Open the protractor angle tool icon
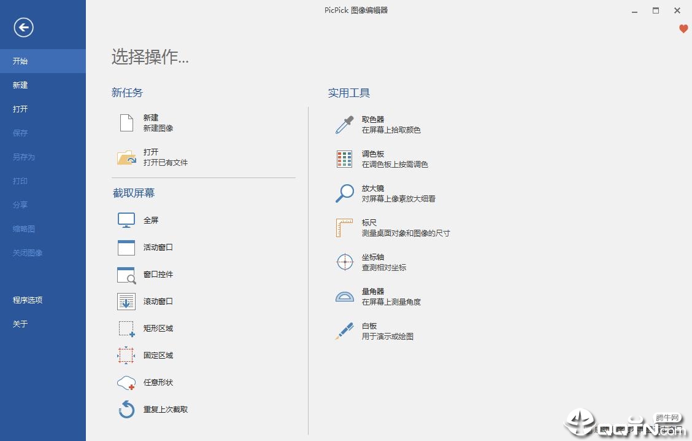Screen dimensions: 692x441 (344, 297)
